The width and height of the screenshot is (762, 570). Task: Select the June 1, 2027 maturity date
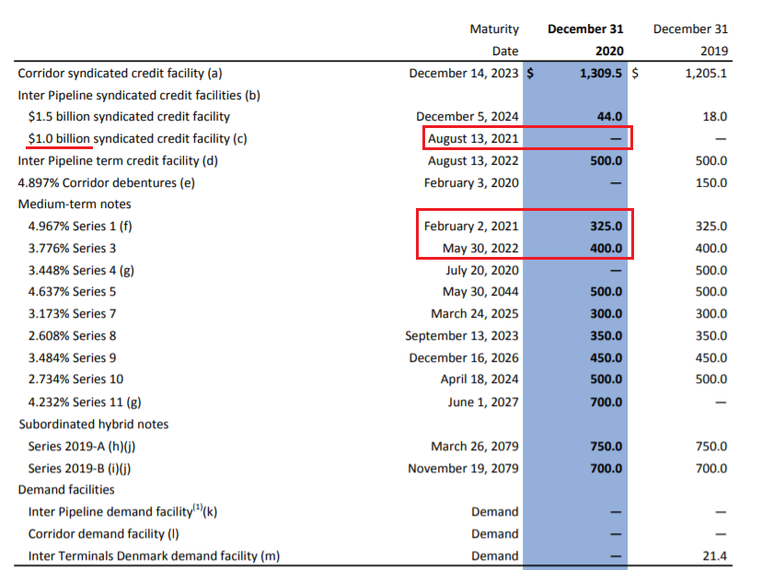(x=483, y=402)
